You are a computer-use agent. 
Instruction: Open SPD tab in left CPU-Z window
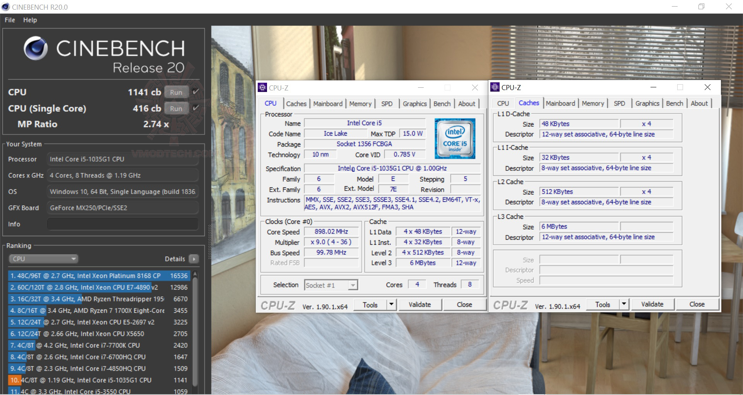tap(387, 104)
